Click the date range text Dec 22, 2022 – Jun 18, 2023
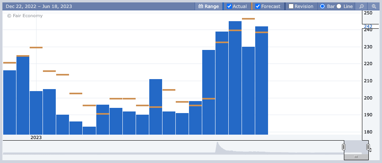382x163 pixels. click(39, 6)
